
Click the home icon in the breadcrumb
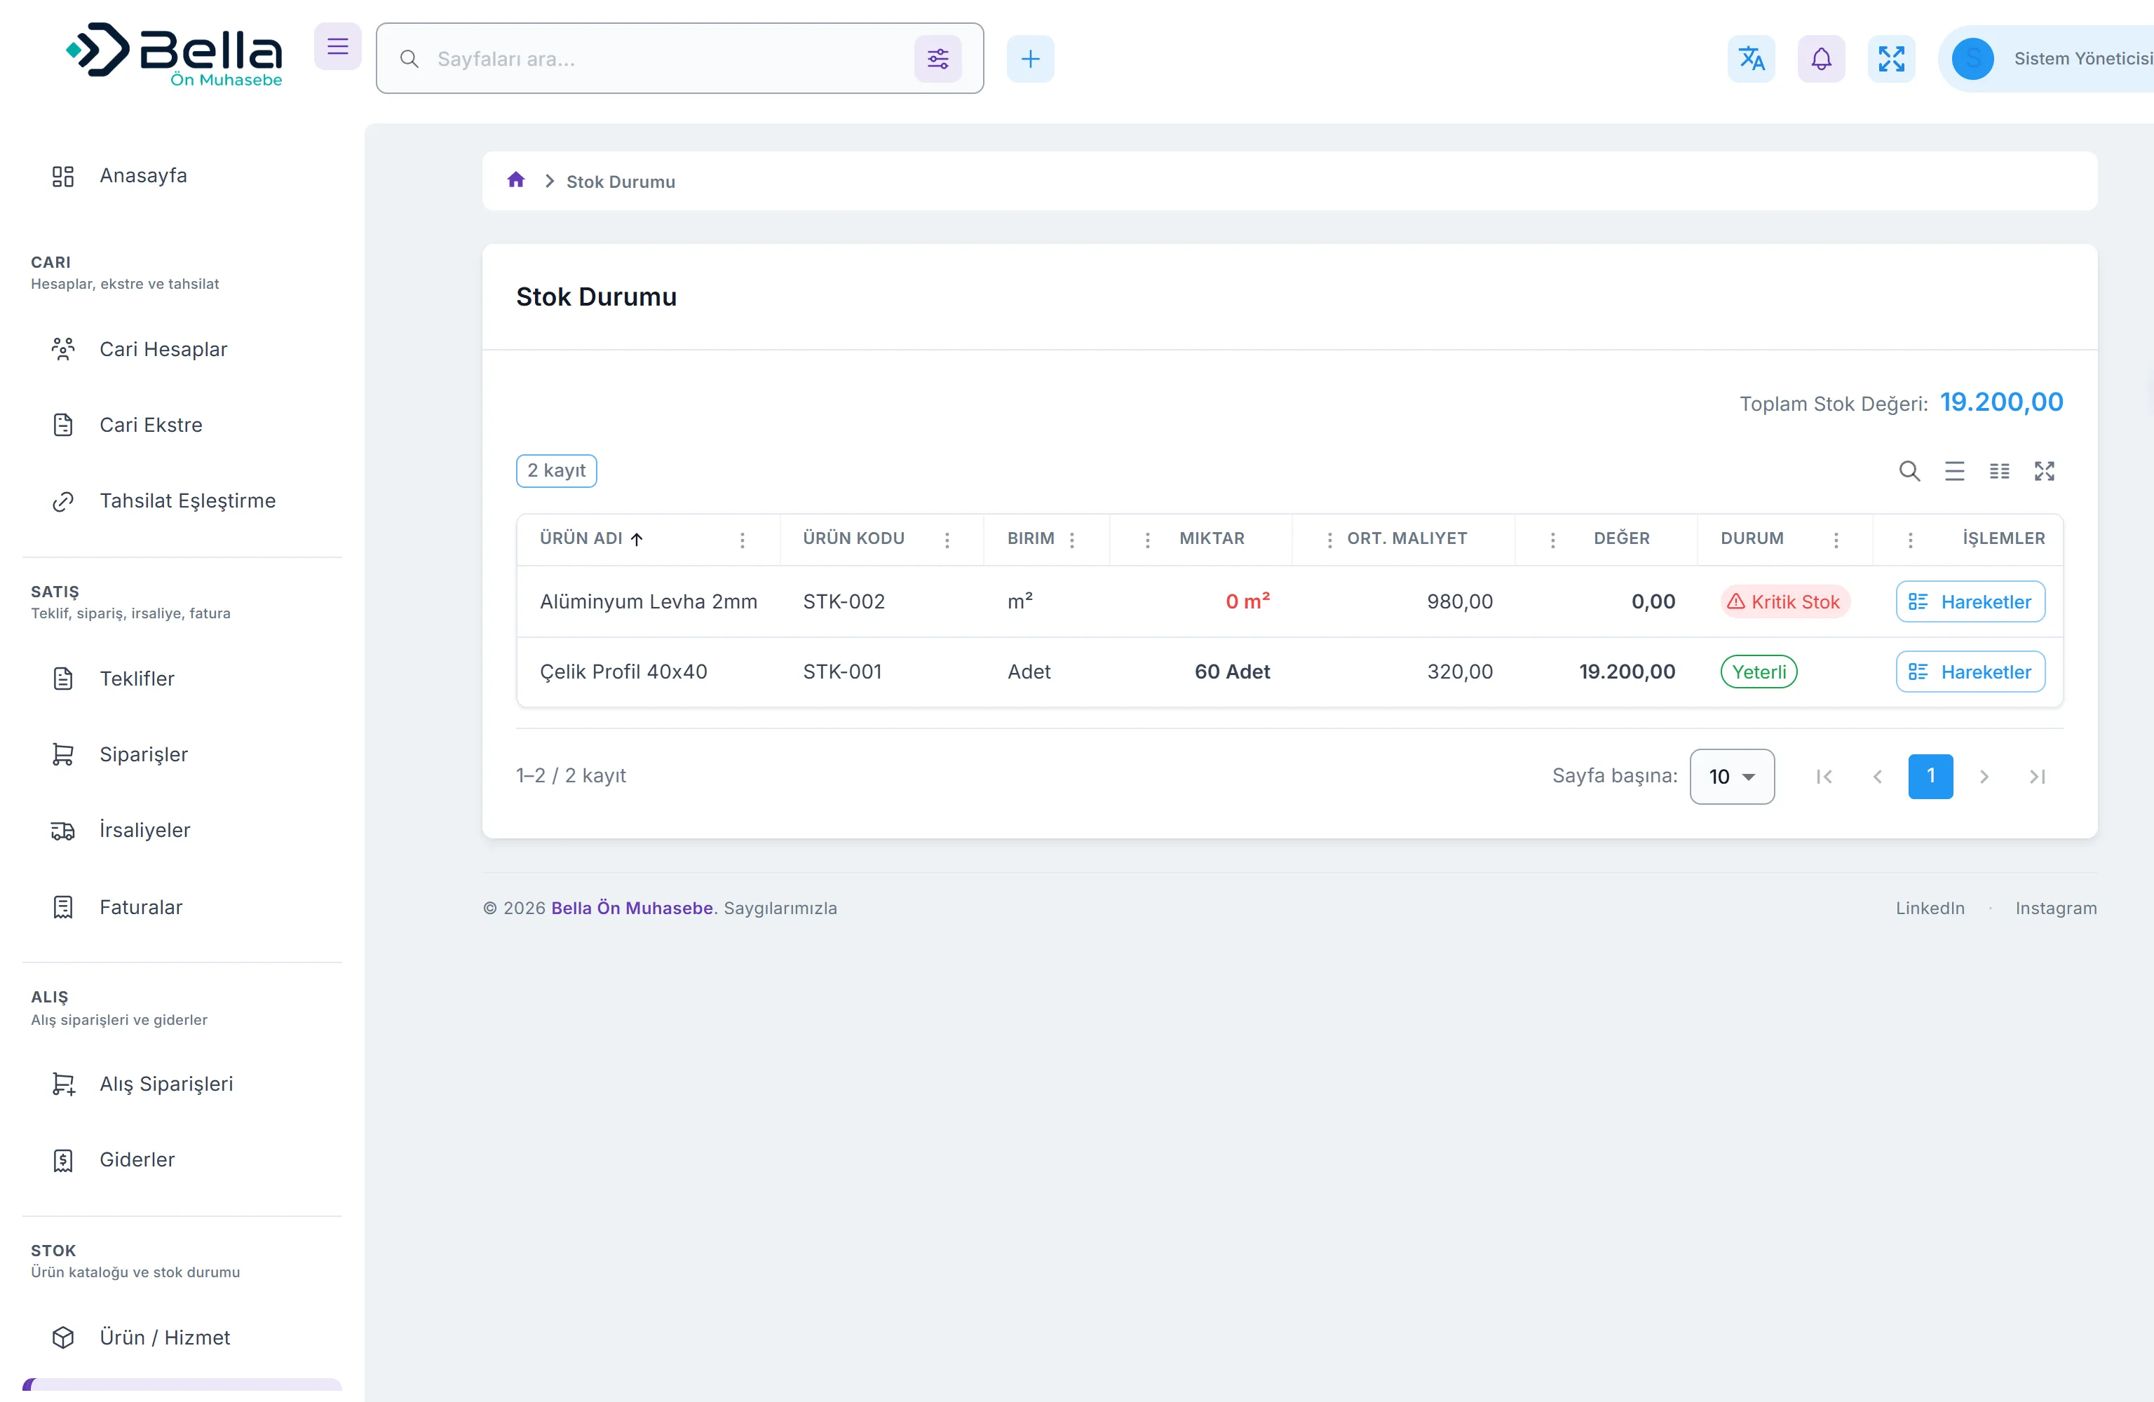516,180
